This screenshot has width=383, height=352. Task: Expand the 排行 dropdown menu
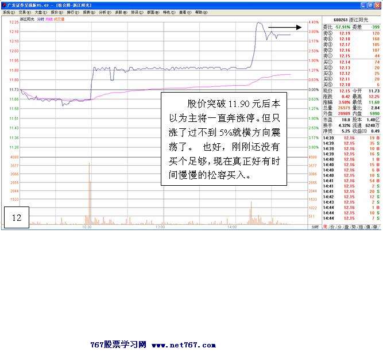coord(72,12)
